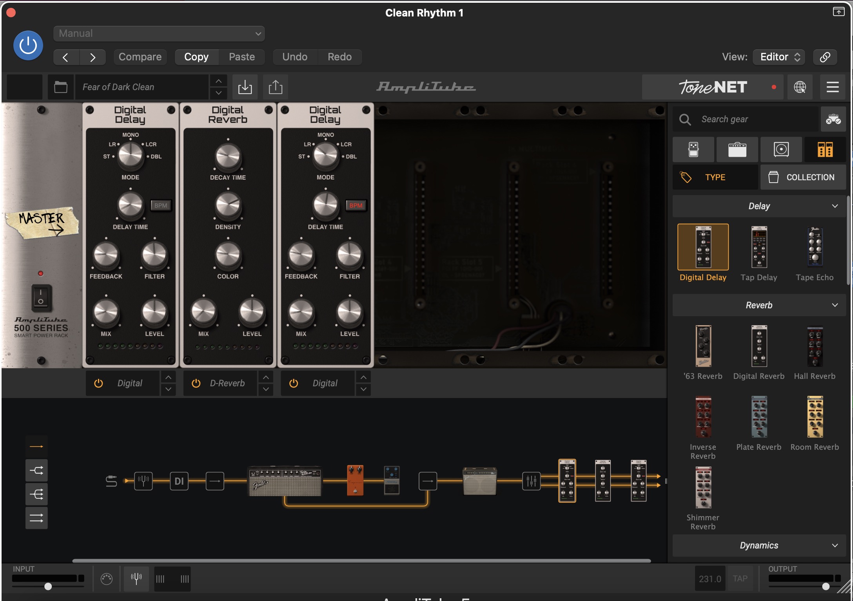Click the mixer block in signal chain
Image resolution: width=853 pixels, height=601 pixels.
(531, 481)
